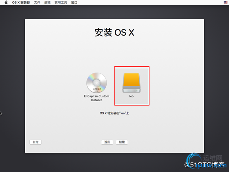Open the OS X 安装器 menu

pos(21,2)
